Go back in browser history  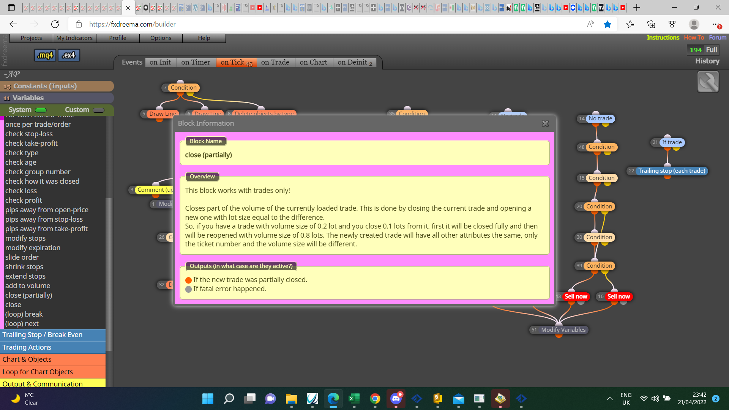click(13, 24)
